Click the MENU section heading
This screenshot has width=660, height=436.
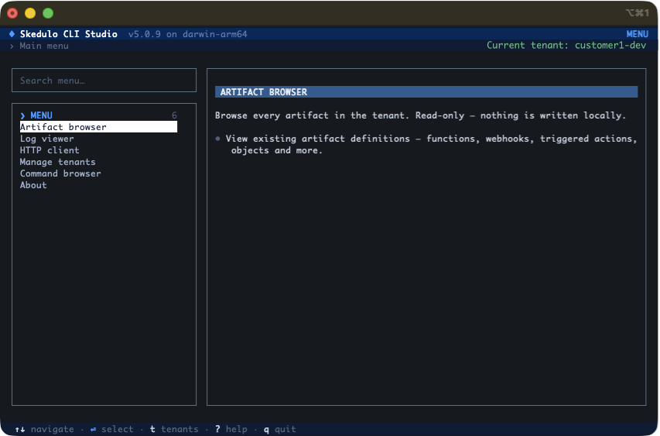tap(41, 115)
